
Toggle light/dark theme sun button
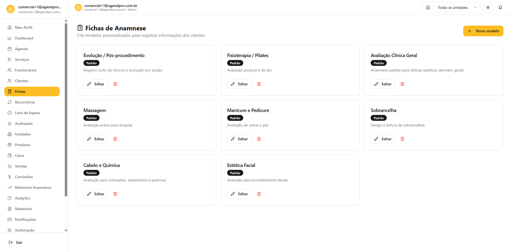coord(488,7)
